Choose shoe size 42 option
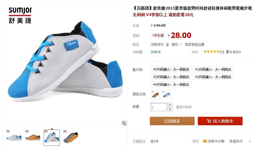 point(171,77)
